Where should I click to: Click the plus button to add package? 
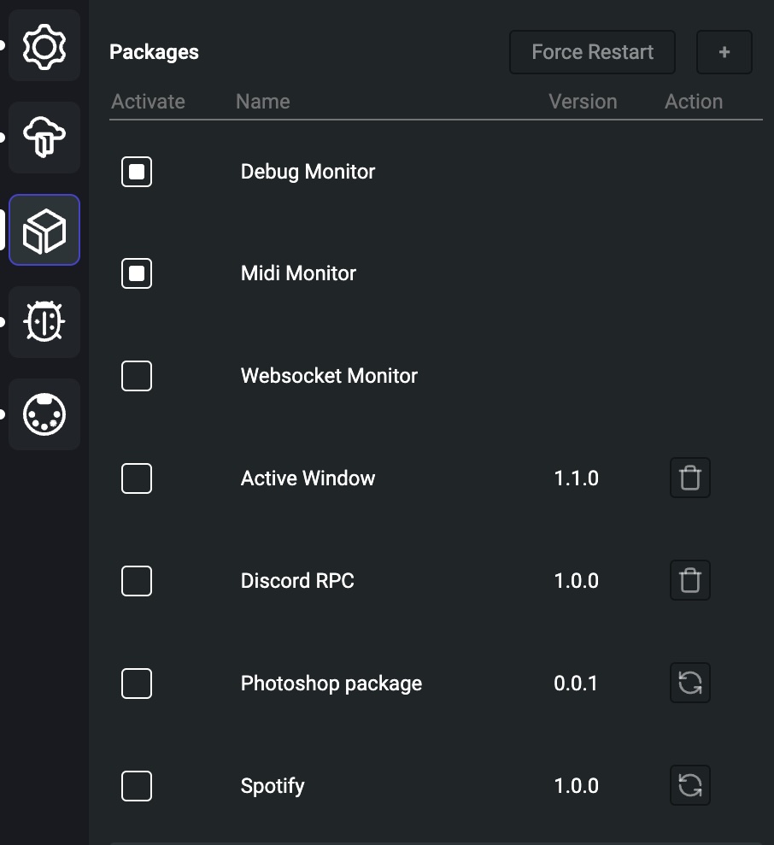[724, 52]
